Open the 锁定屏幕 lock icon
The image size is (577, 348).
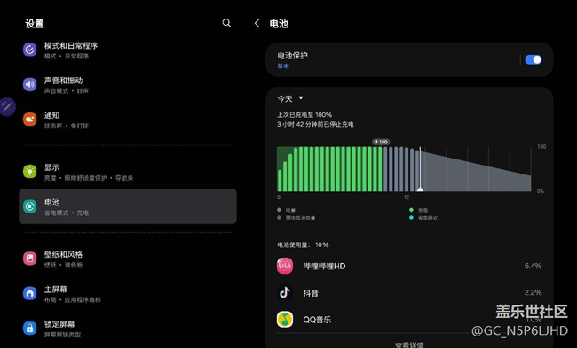point(30,328)
